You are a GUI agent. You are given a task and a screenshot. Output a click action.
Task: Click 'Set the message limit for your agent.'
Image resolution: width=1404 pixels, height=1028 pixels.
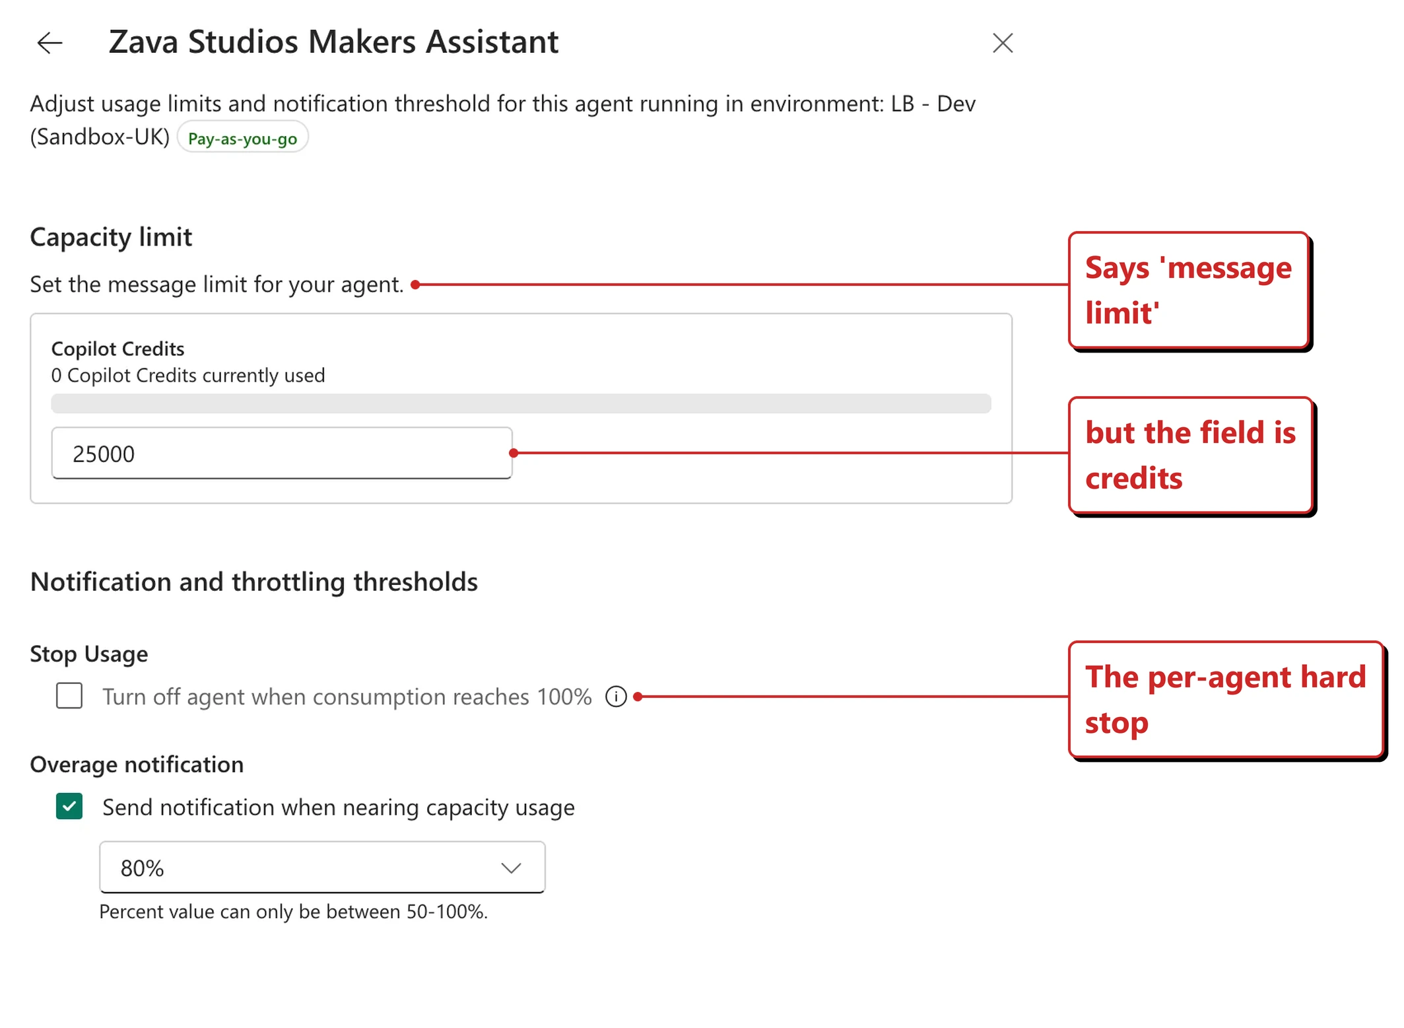[217, 285]
